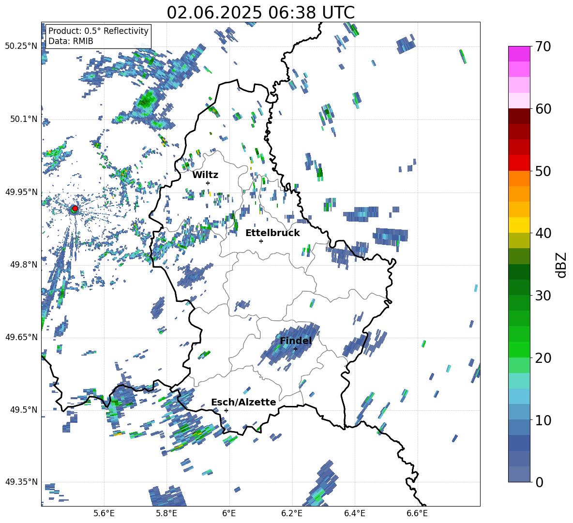Click the Data: RMIB text
Viewport: 573px width, 523px height.
(x=71, y=41)
